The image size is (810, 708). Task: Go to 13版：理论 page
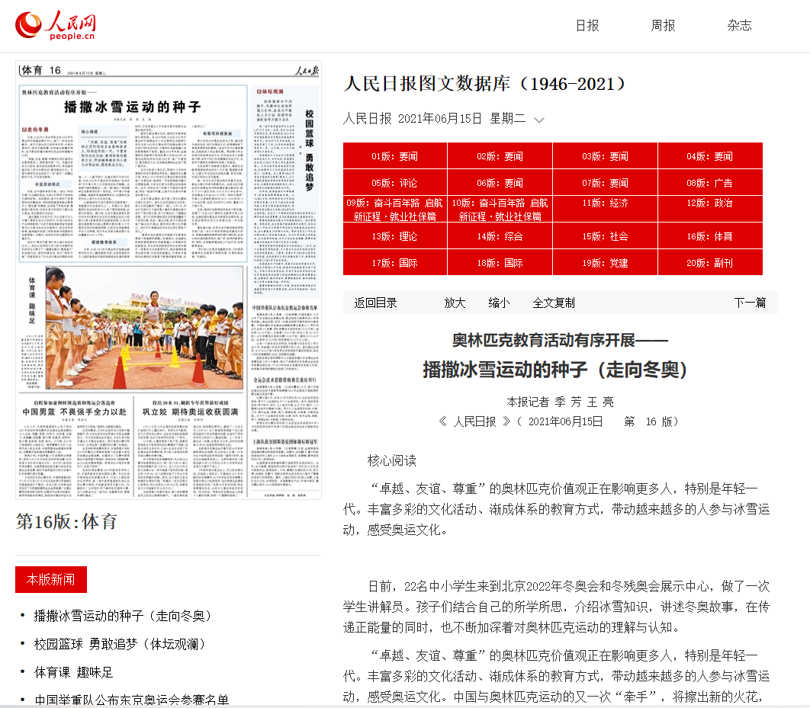[395, 236]
